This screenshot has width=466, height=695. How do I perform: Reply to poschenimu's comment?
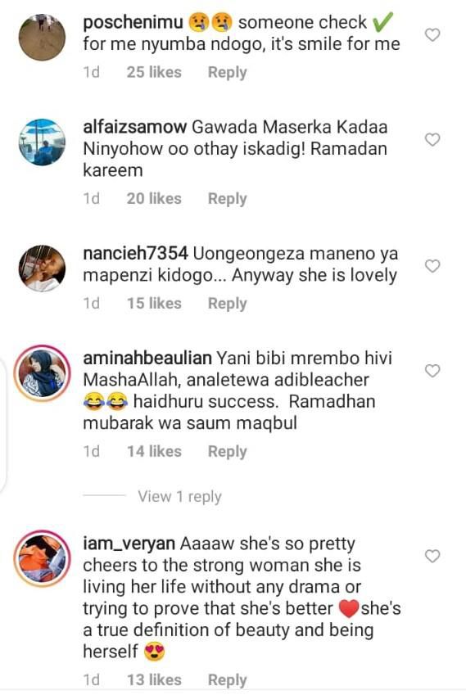(x=228, y=72)
